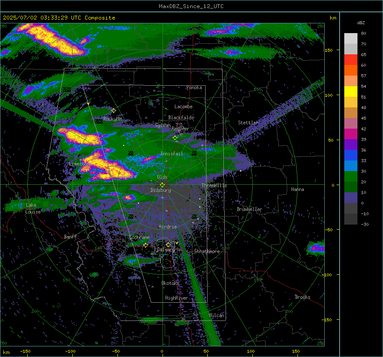Pick the bright yellow legend swatch below 54
This screenshot has height=357, width=383.
click(x=351, y=91)
